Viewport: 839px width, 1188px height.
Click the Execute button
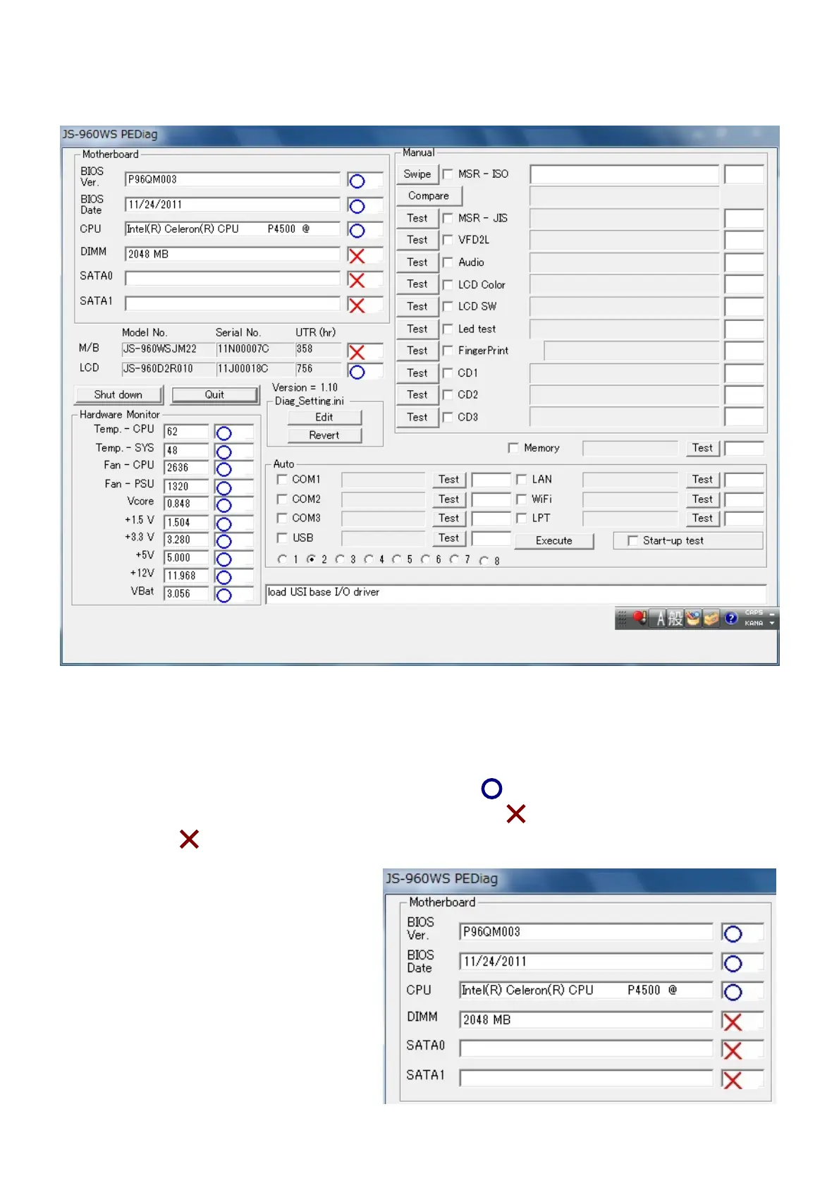[554, 541]
